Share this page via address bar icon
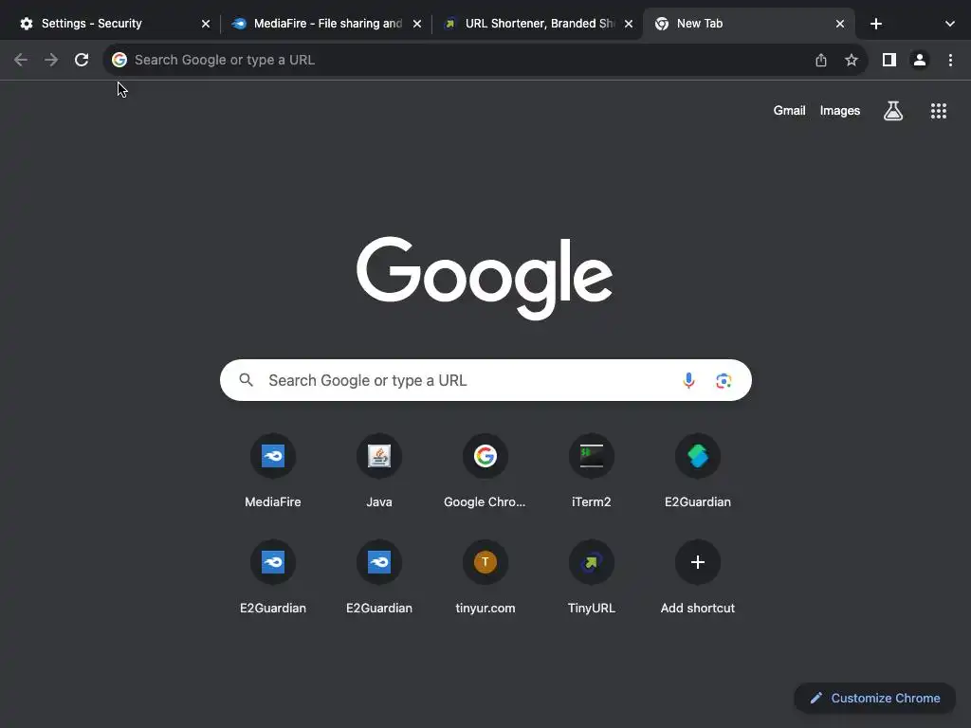971x728 pixels. (x=821, y=60)
